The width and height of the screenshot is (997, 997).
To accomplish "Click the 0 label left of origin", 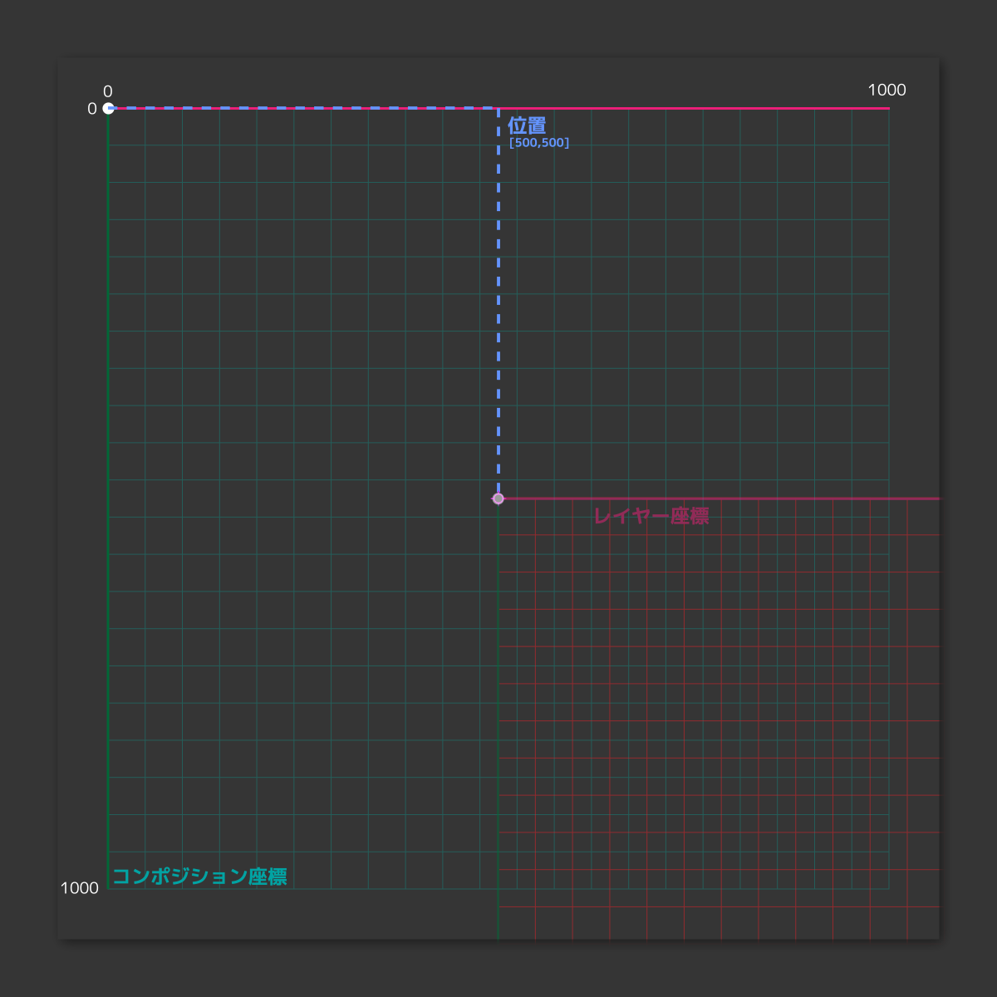I will 92,109.
